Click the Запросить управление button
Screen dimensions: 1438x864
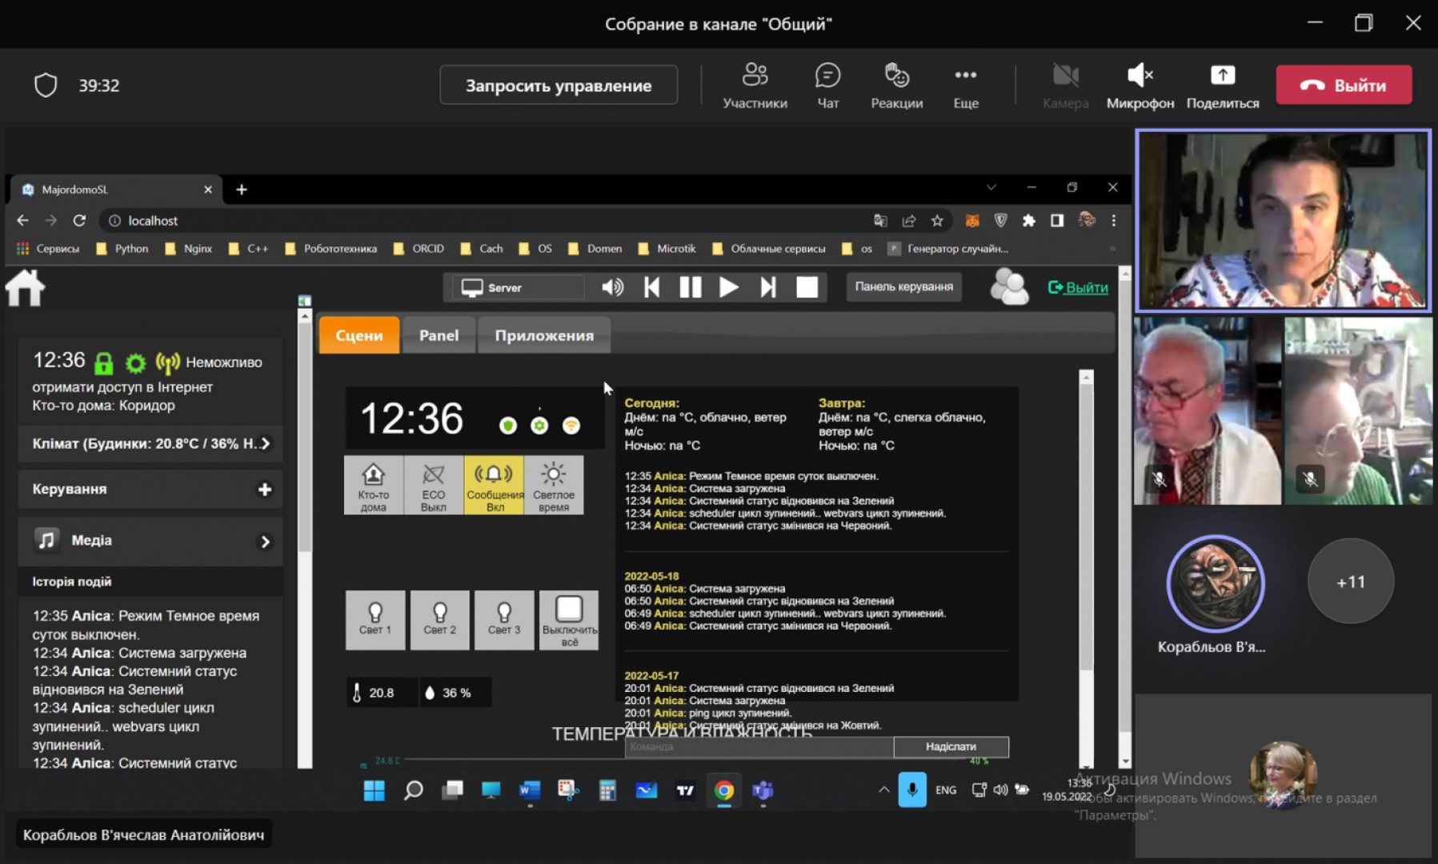(558, 85)
